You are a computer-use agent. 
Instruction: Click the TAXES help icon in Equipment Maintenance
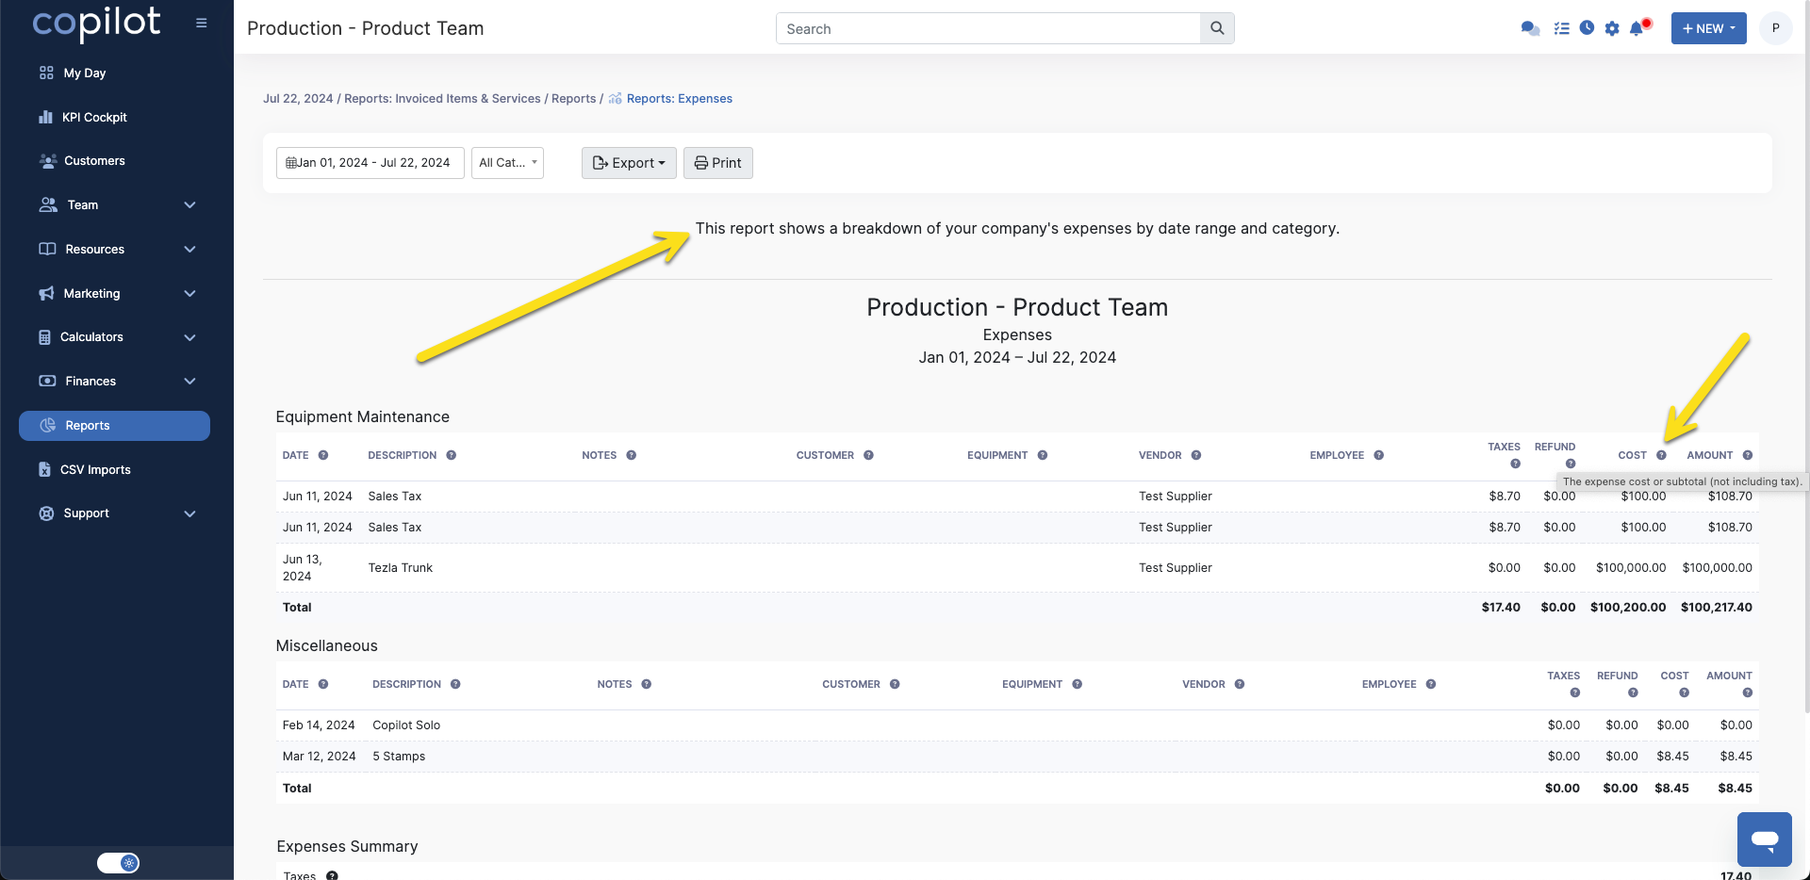pos(1515,464)
